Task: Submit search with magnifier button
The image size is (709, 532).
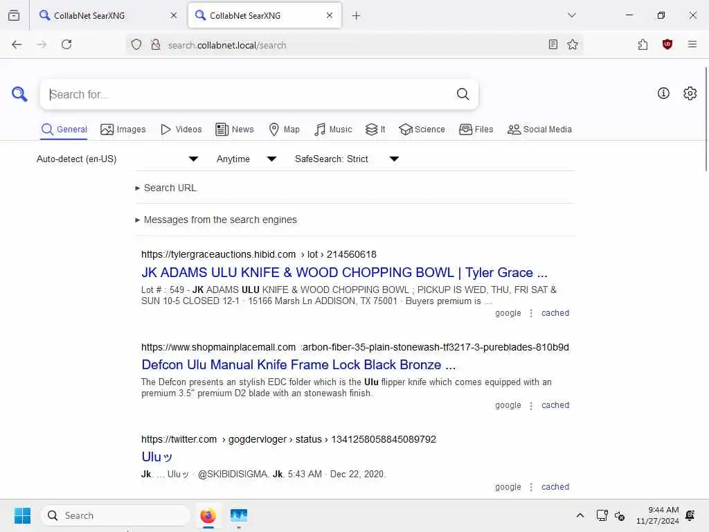Action: (463, 94)
